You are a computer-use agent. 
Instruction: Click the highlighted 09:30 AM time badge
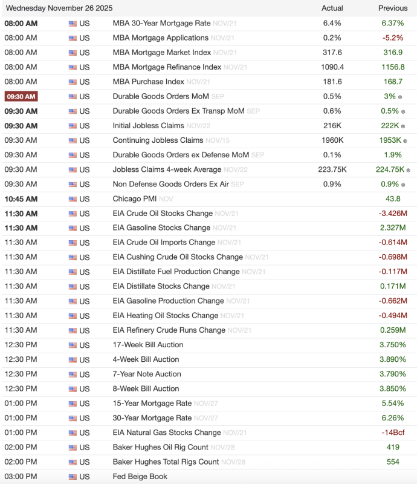point(21,97)
